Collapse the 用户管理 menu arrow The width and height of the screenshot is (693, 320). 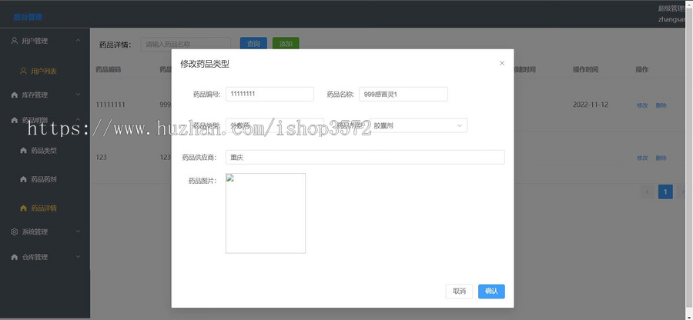click(78, 41)
